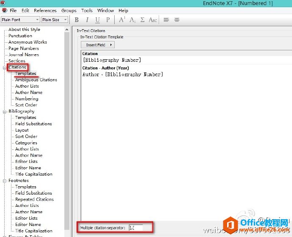292x237 pixels.
Task: Click in Citation - Author (Year) template line
Action: (186, 74)
